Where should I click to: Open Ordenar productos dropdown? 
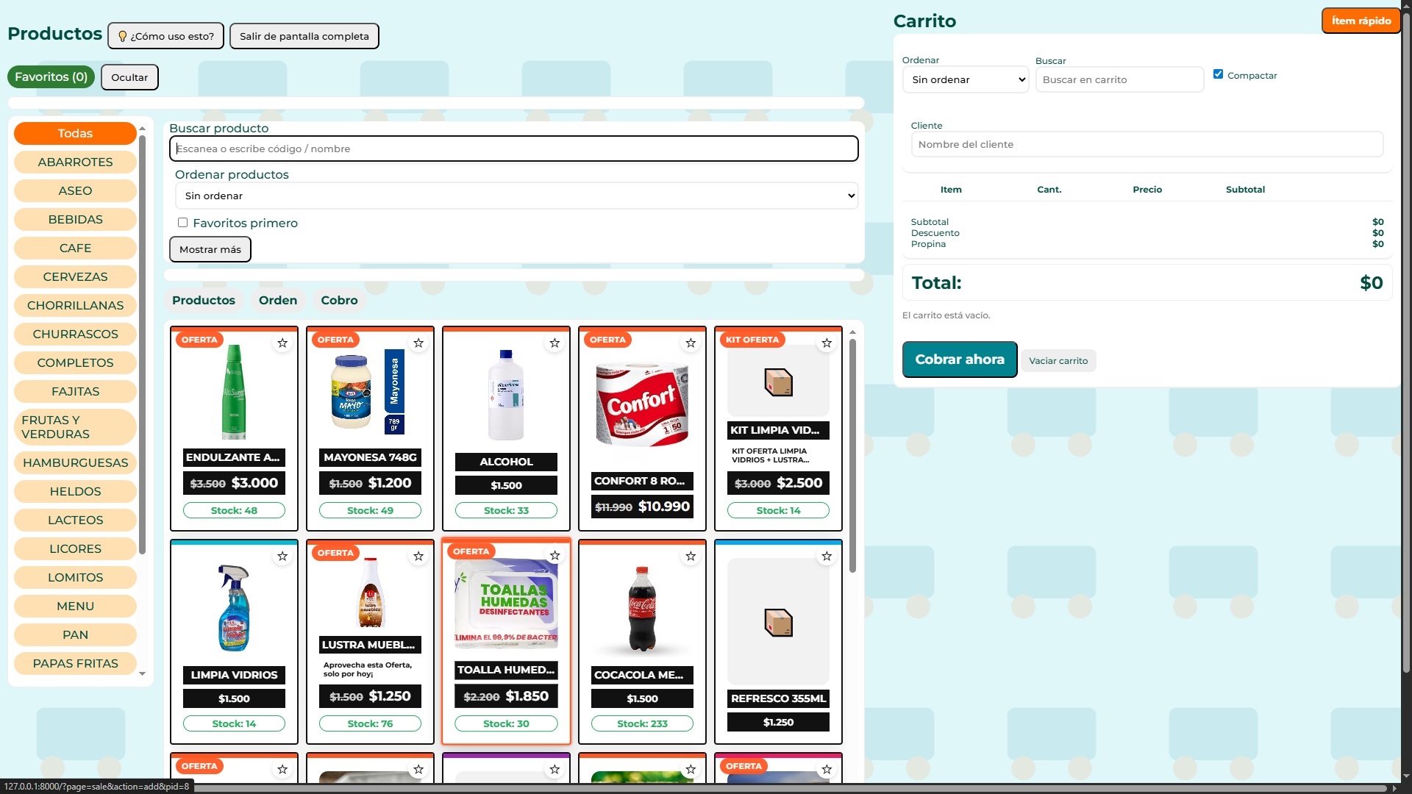(x=516, y=196)
